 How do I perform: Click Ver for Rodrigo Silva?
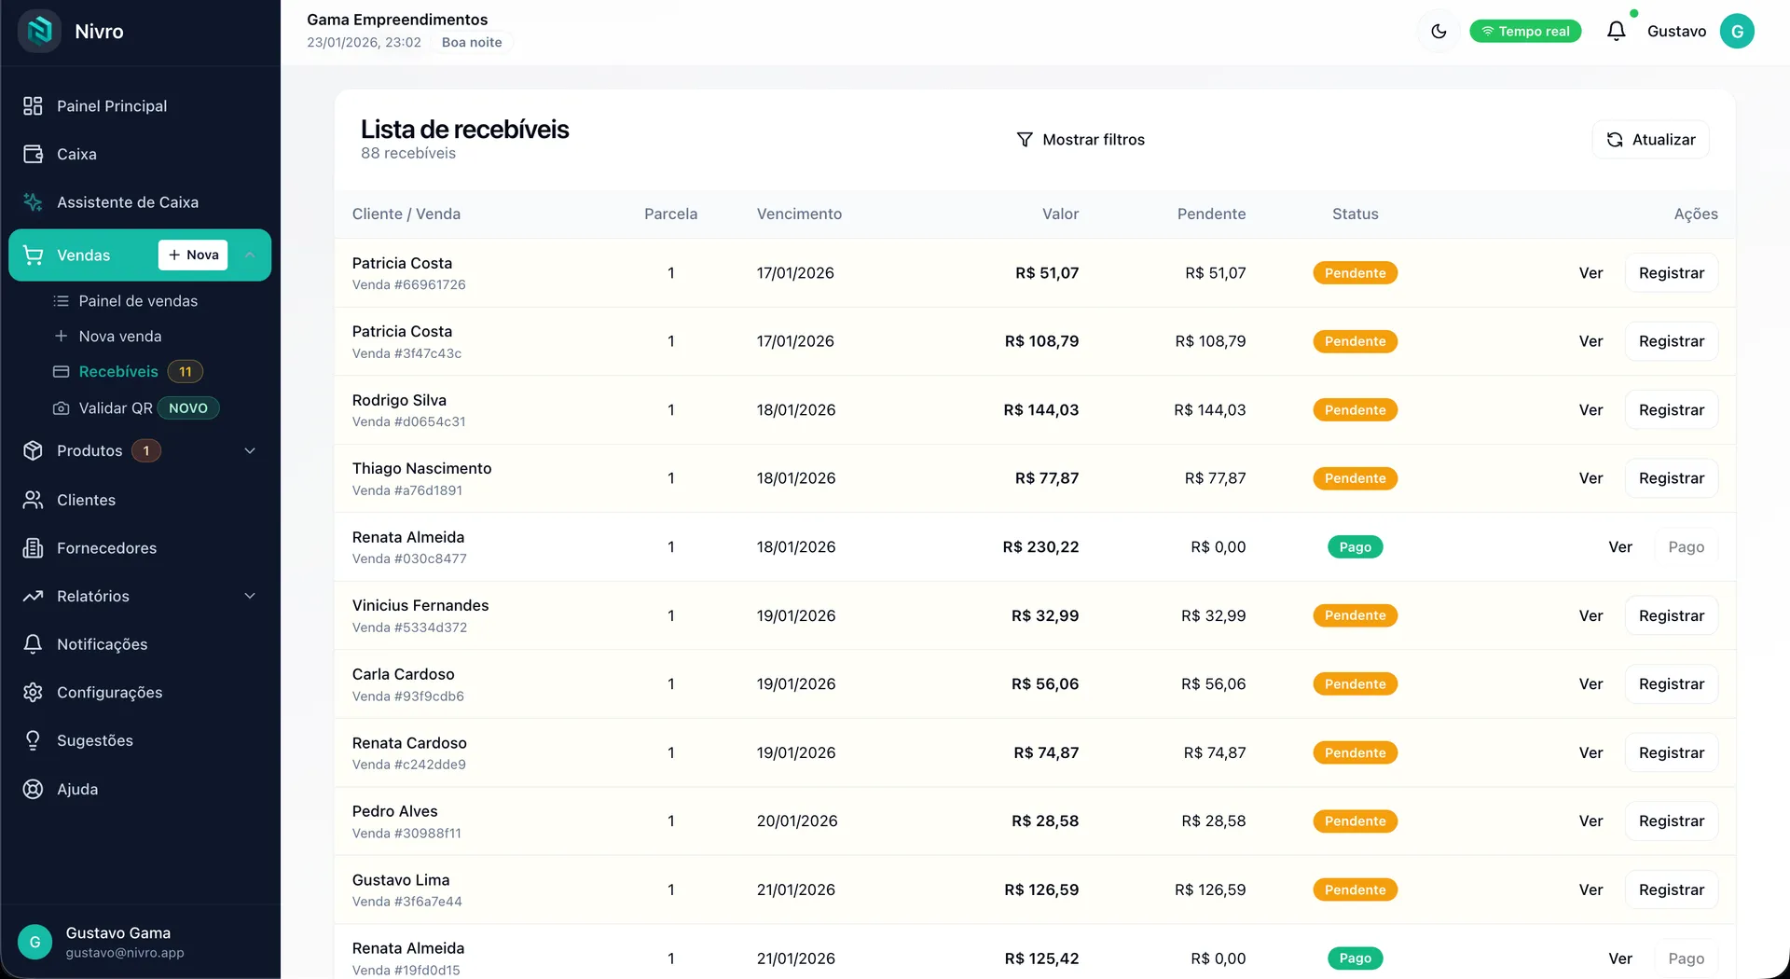[x=1590, y=410]
